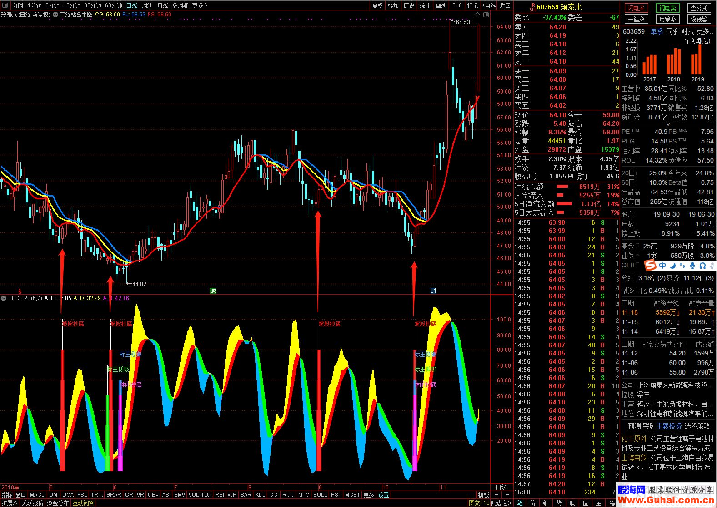Viewport: 717px width, 508px height.
Task: Click the 闪电卖 button
Action: click(667, 8)
